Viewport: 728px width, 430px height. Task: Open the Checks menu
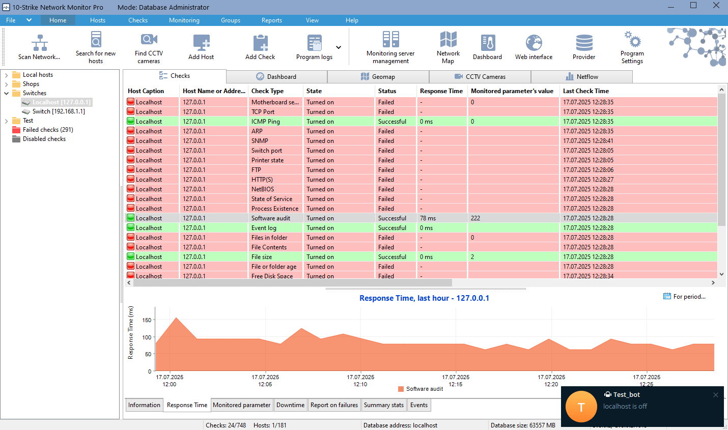(x=138, y=20)
